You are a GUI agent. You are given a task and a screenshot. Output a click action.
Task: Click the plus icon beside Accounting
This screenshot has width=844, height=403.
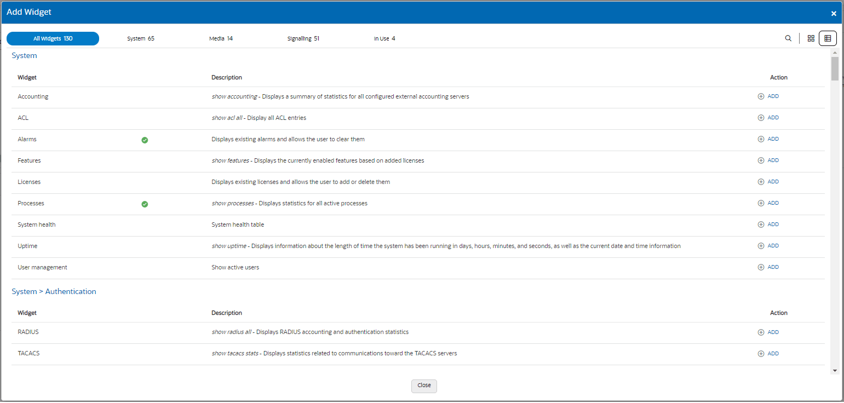761,96
